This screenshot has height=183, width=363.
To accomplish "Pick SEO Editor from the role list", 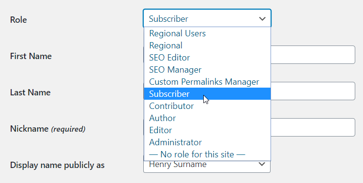I will pos(207,58).
